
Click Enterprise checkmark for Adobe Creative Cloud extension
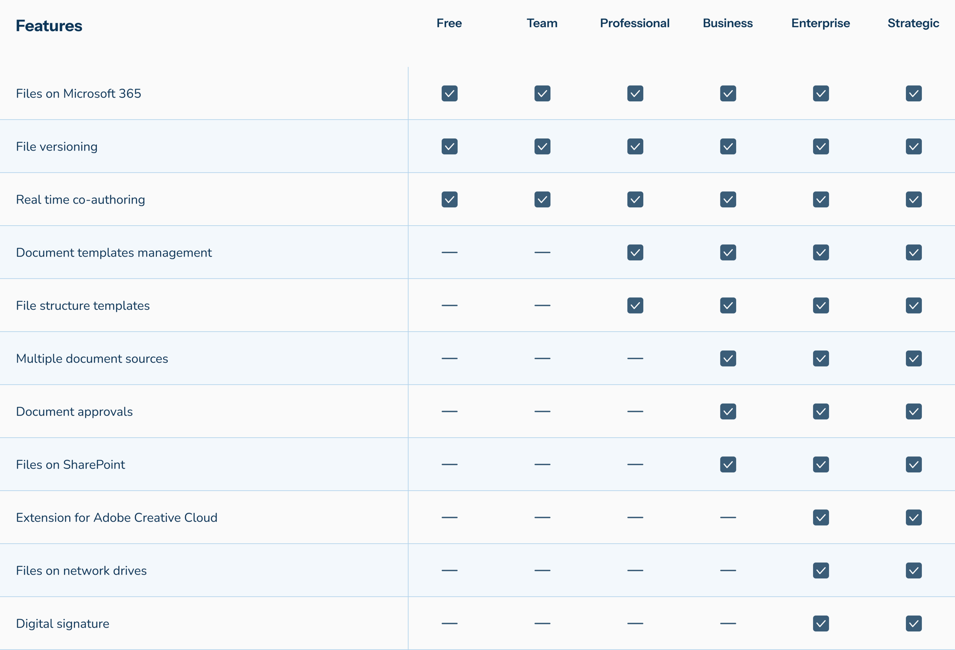(x=821, y=517)
